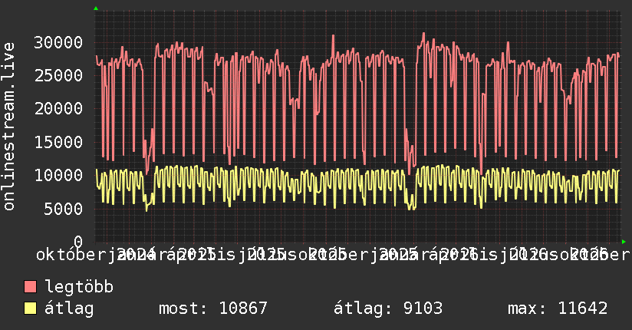Click the átlag: 9103 statistic
Screen dimensions: 632x330
[x=388, y=309]
